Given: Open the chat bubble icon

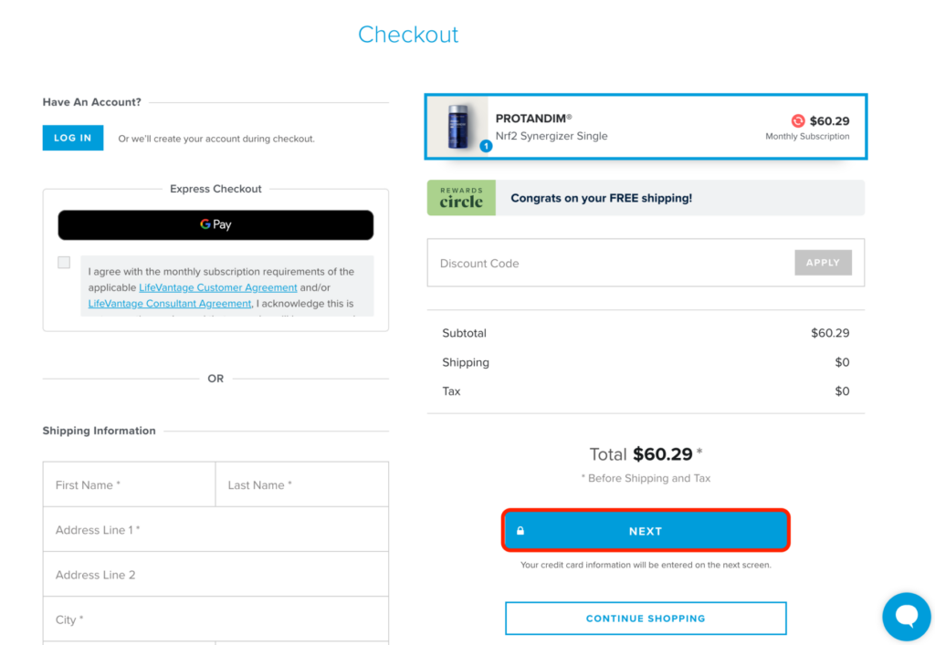Looking at the screenshot, I should 907,617.
